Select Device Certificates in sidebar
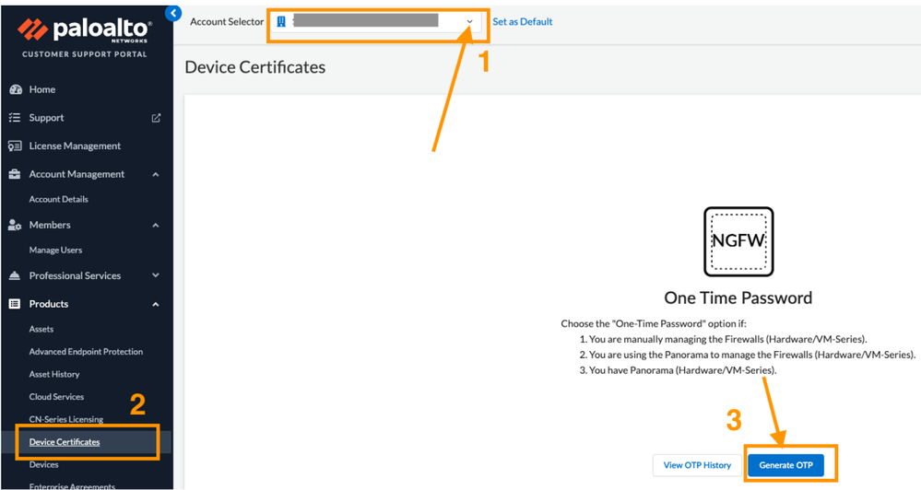The width and height of the screenshot is (921, 490). [x=65, y=442]
